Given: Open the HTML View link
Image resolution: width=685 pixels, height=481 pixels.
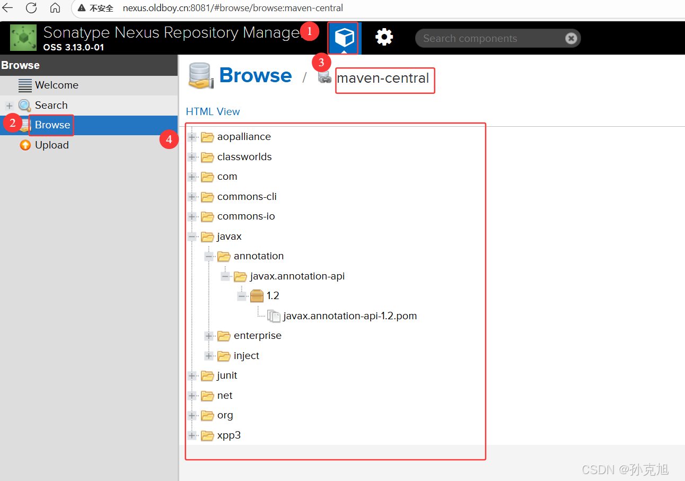Looking at the screenshot, I should click(213, 111).
